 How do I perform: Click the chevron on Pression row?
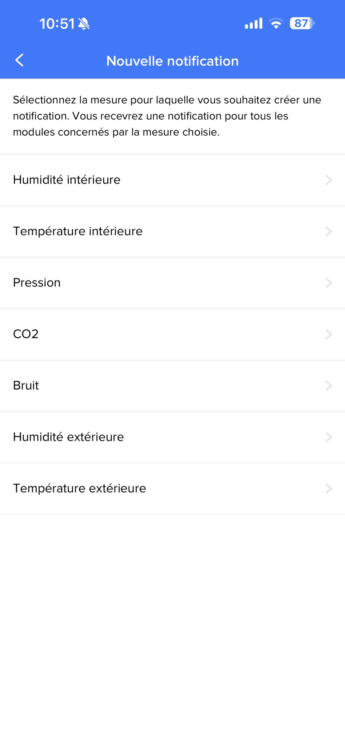(329, 283)
